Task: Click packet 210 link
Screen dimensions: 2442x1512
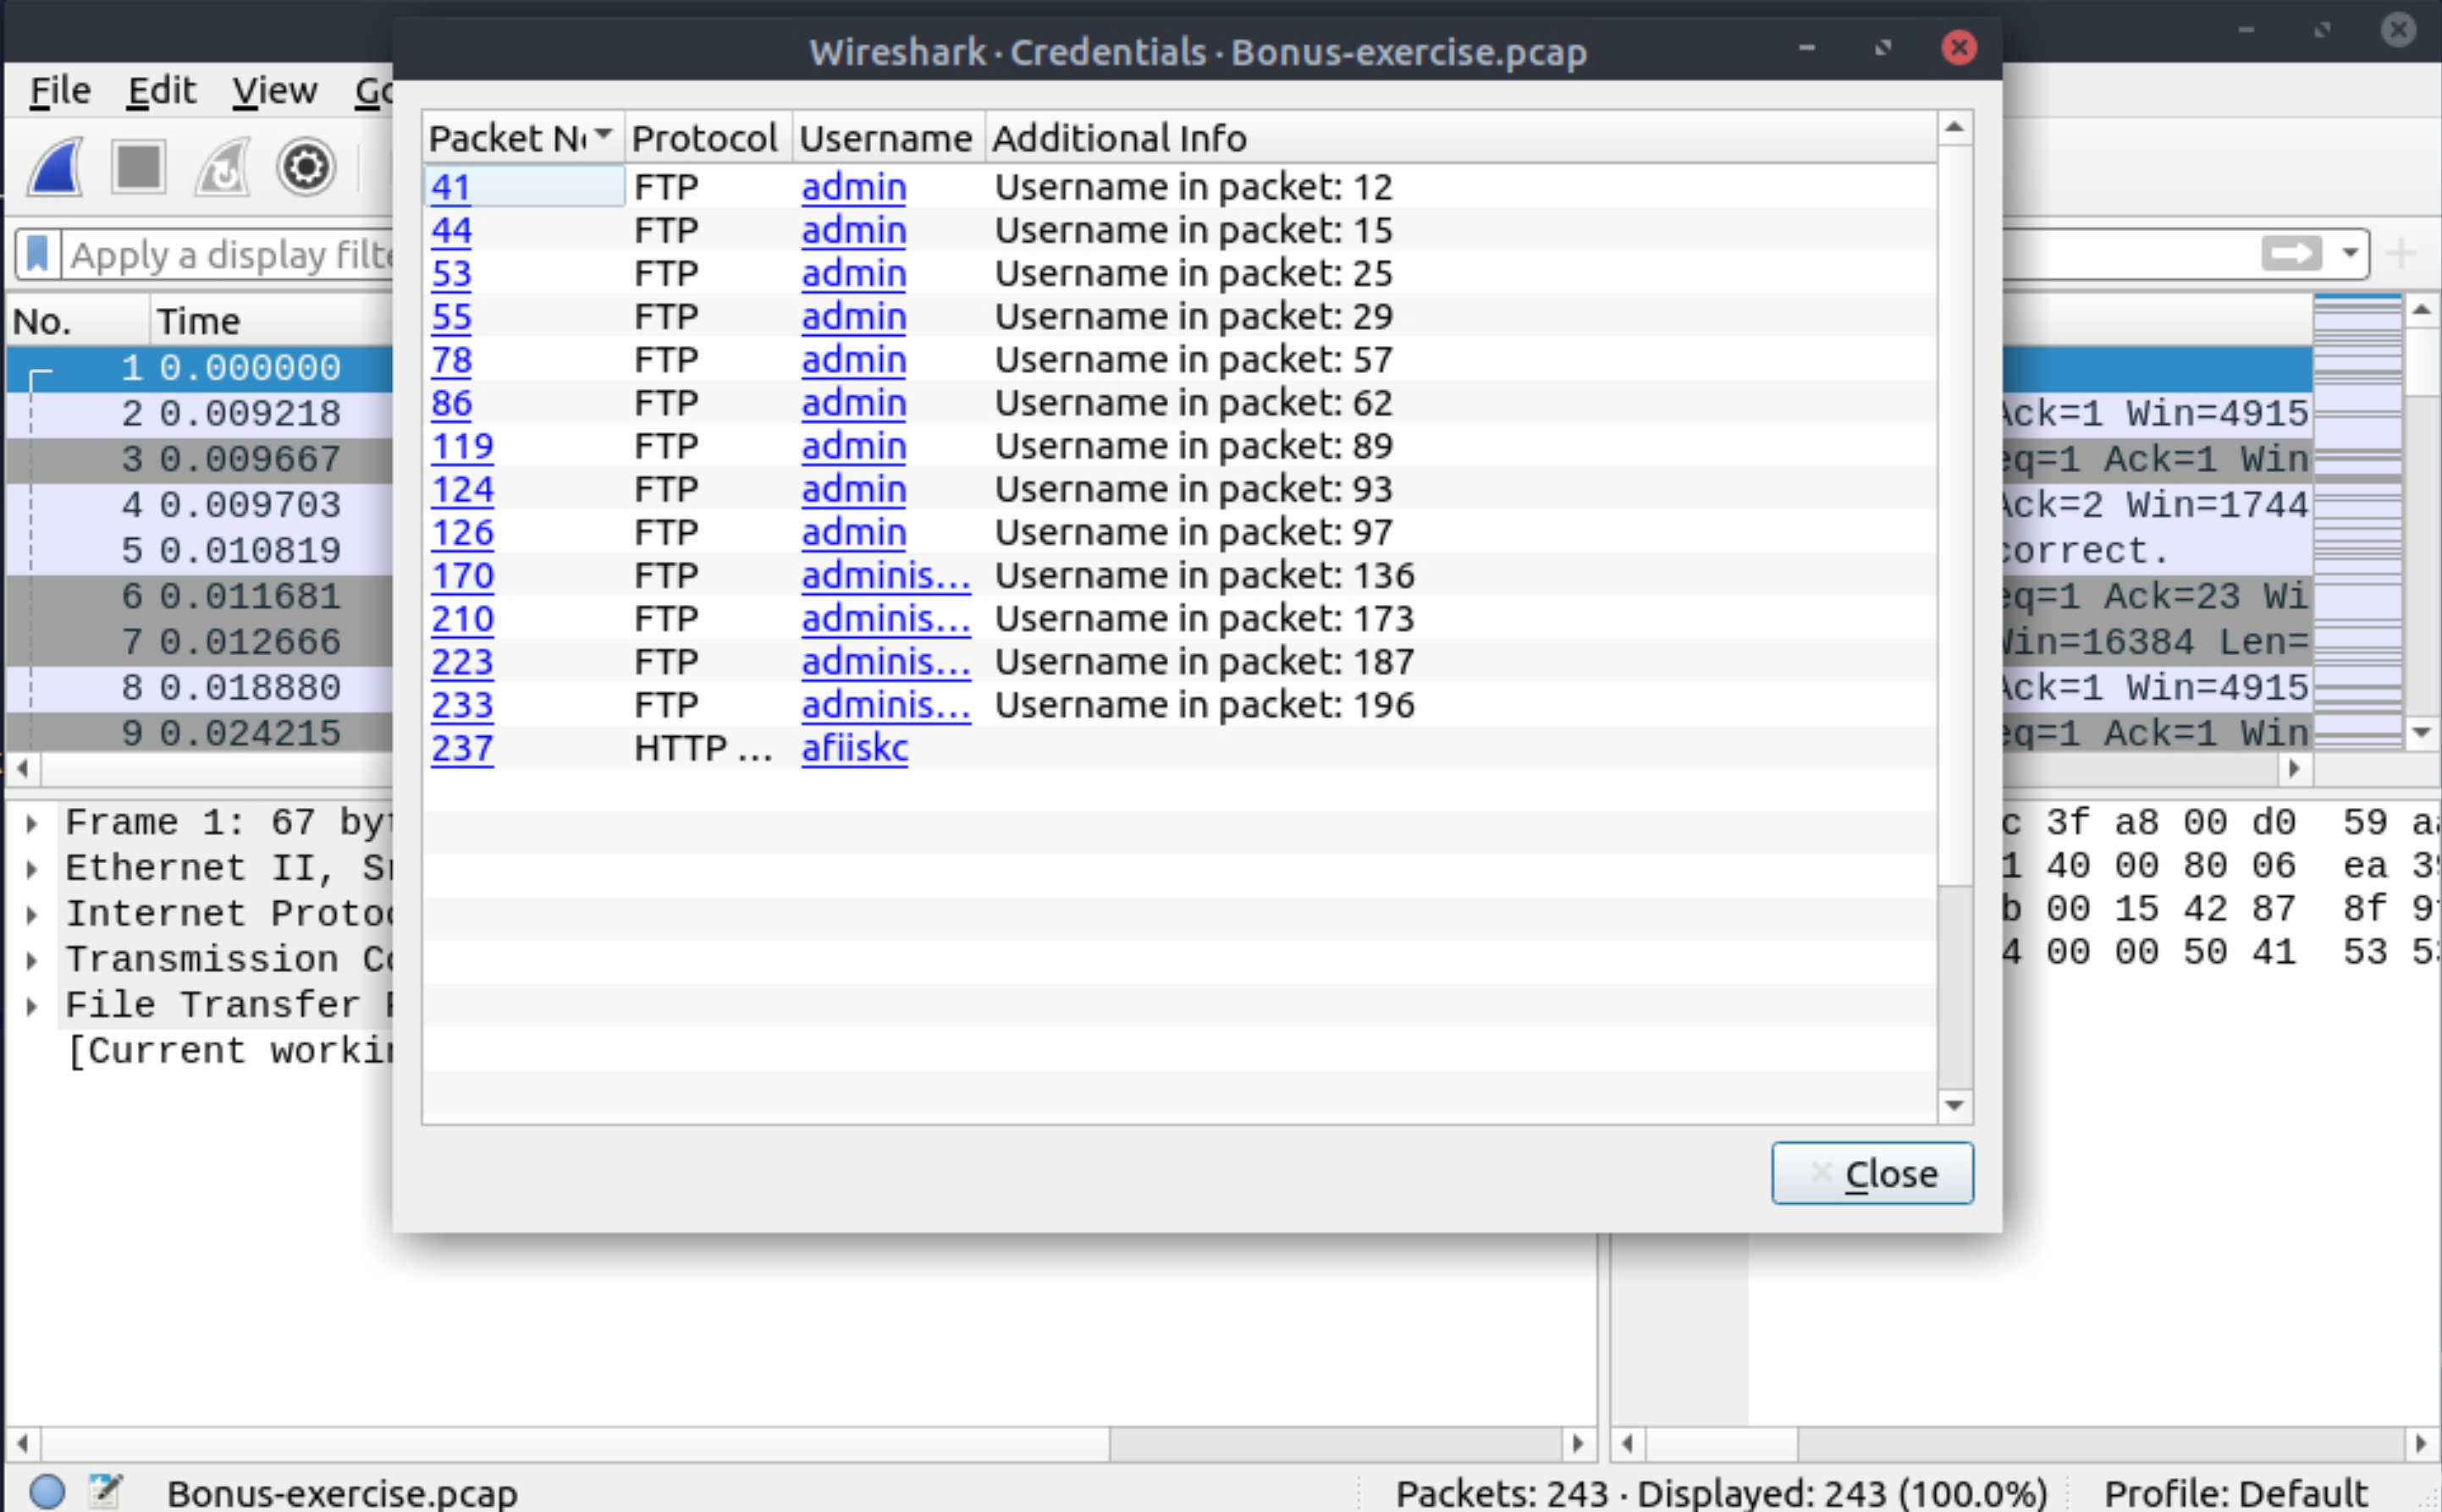Action: (x=462, y=619)
